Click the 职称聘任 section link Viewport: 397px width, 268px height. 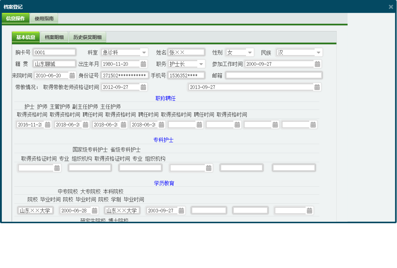[x=165, y=98]
